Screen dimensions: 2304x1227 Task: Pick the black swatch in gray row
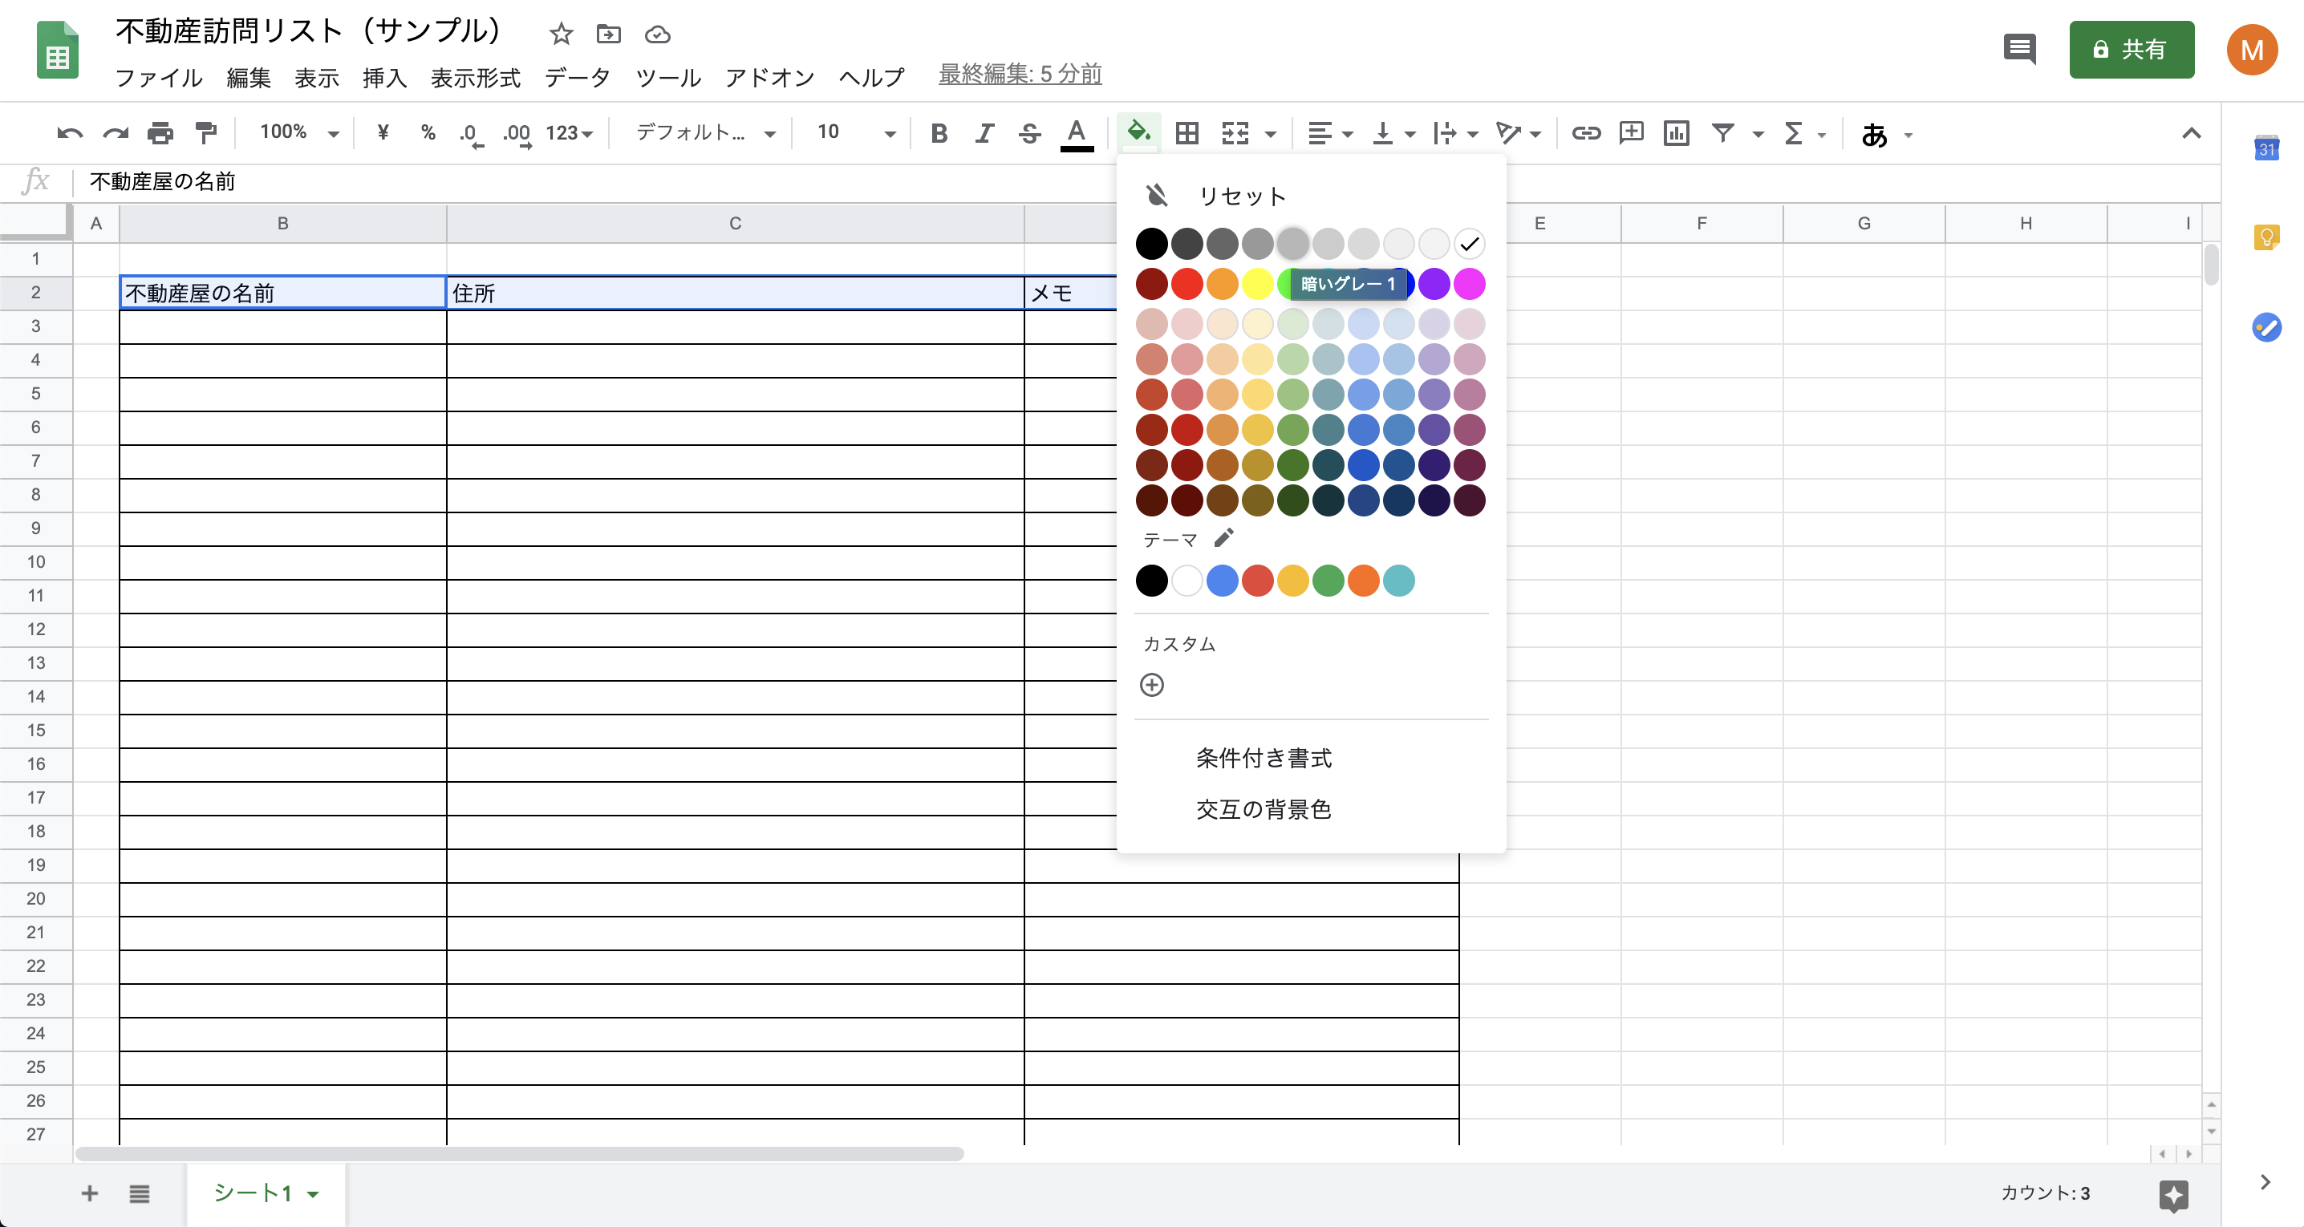click(1152, 243)
